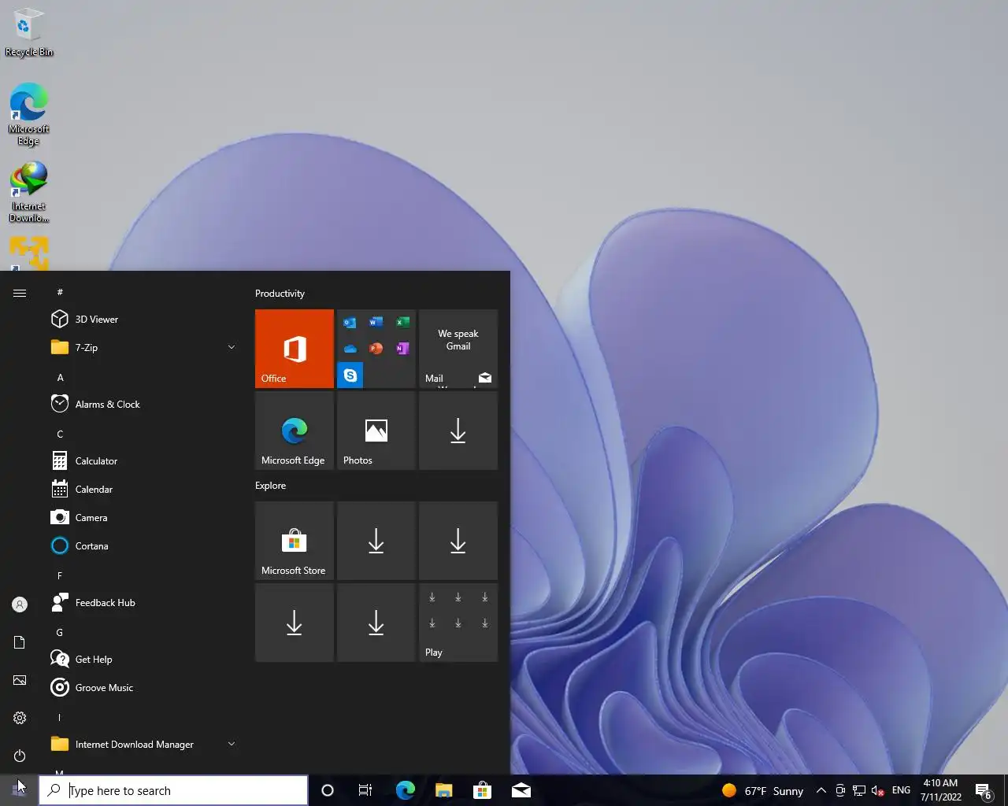Open the Skype tile in Productivity
The height and width of the screenshot is (806, 1008).
pyautogui.click(x=350, y=375)
